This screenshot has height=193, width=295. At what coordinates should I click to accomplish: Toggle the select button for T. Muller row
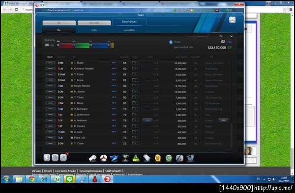click(x=50, y=63)
